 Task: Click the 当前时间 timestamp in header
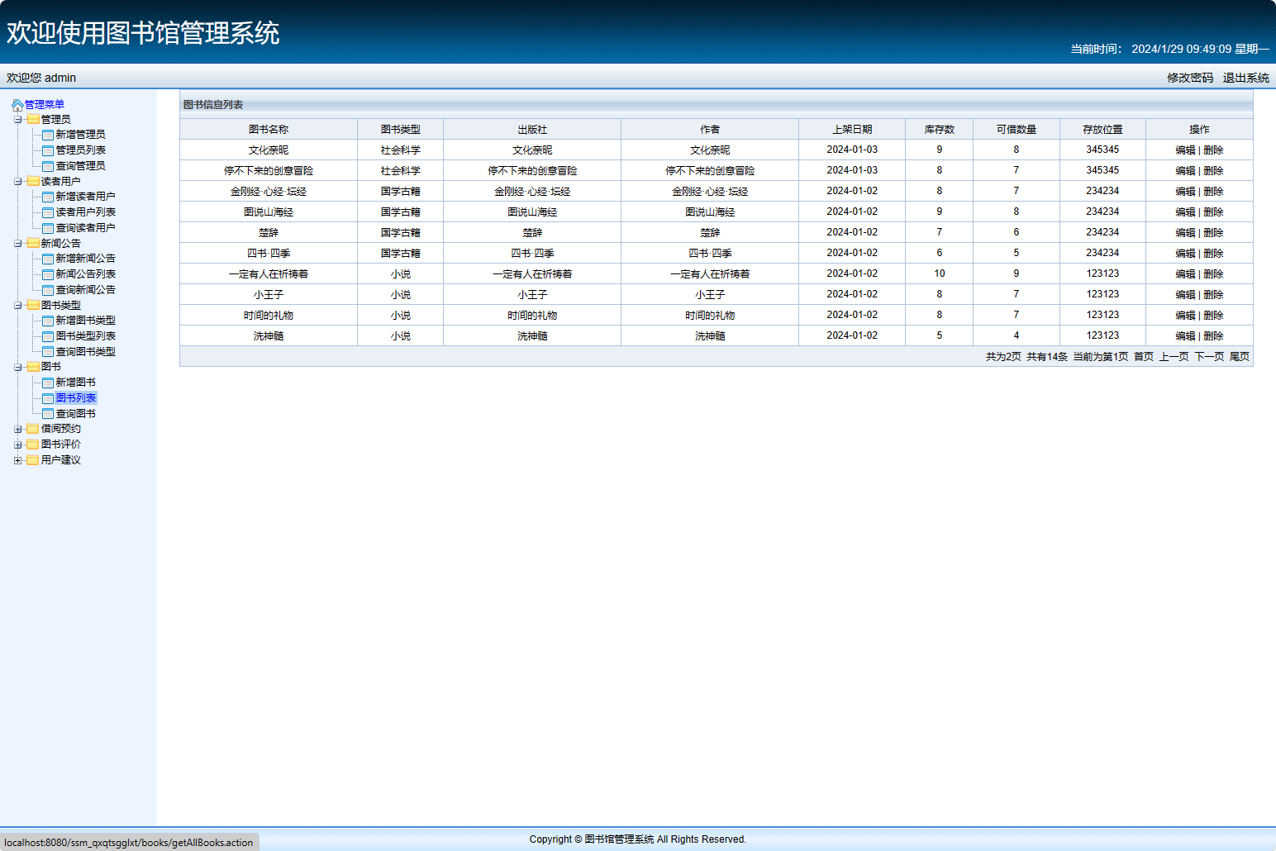coord(1170,49)
